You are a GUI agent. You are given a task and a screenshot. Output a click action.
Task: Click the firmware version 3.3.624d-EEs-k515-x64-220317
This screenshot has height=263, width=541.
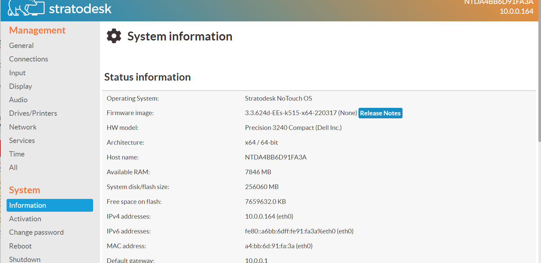[291, 113]
